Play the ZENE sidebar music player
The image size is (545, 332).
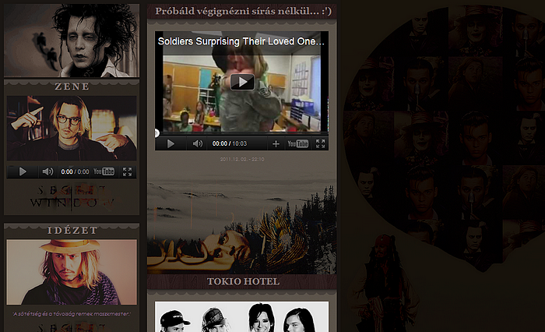pyautogui.click(x=23, y=171)
